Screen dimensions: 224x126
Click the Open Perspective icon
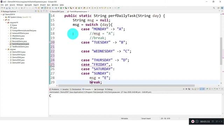click(218, 8)
